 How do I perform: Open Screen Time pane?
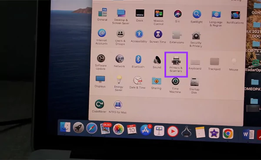click(x=158, y=37)
